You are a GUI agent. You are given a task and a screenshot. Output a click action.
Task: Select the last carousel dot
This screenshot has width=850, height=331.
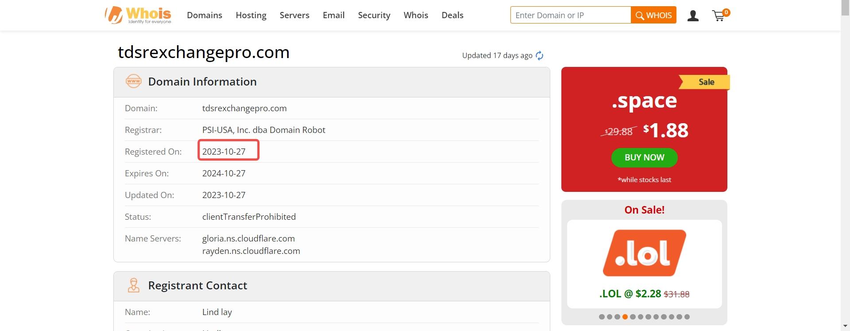(687, 317)
